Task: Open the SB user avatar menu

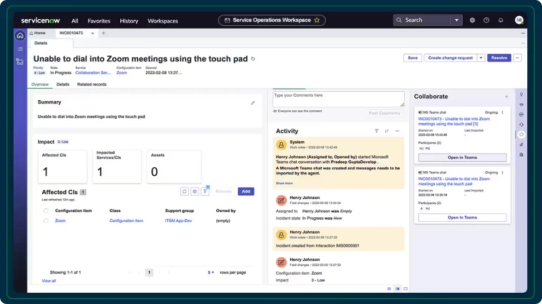Action: pyautogui.click(x=519, y=20)
